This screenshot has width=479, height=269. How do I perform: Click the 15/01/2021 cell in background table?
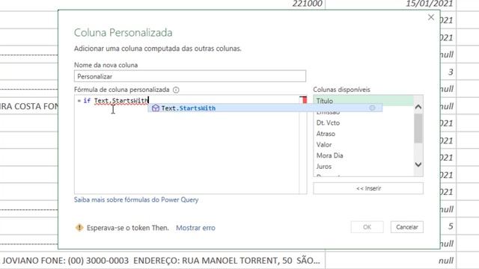(429, 4)
